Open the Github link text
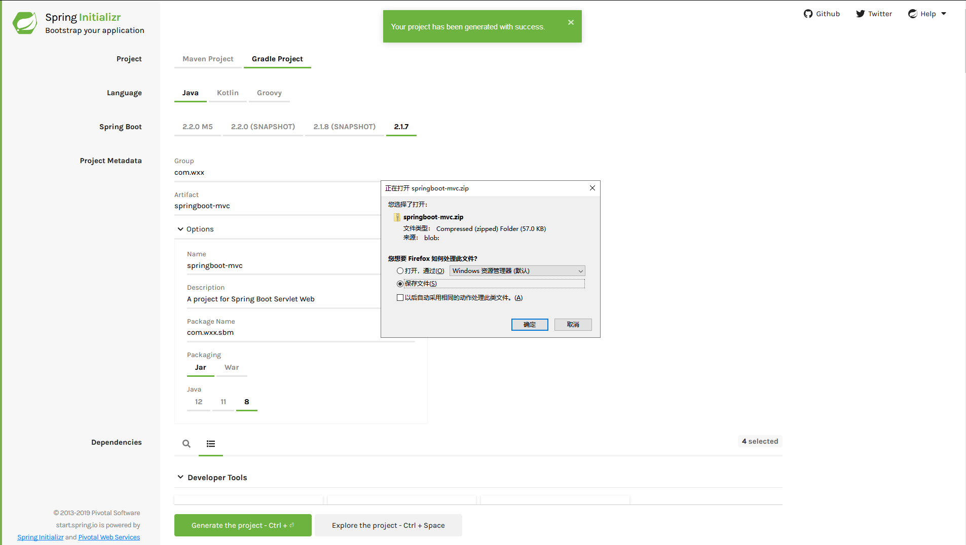Screen dimensions: 966x545 pyautogui.click(x=828, y=14)
